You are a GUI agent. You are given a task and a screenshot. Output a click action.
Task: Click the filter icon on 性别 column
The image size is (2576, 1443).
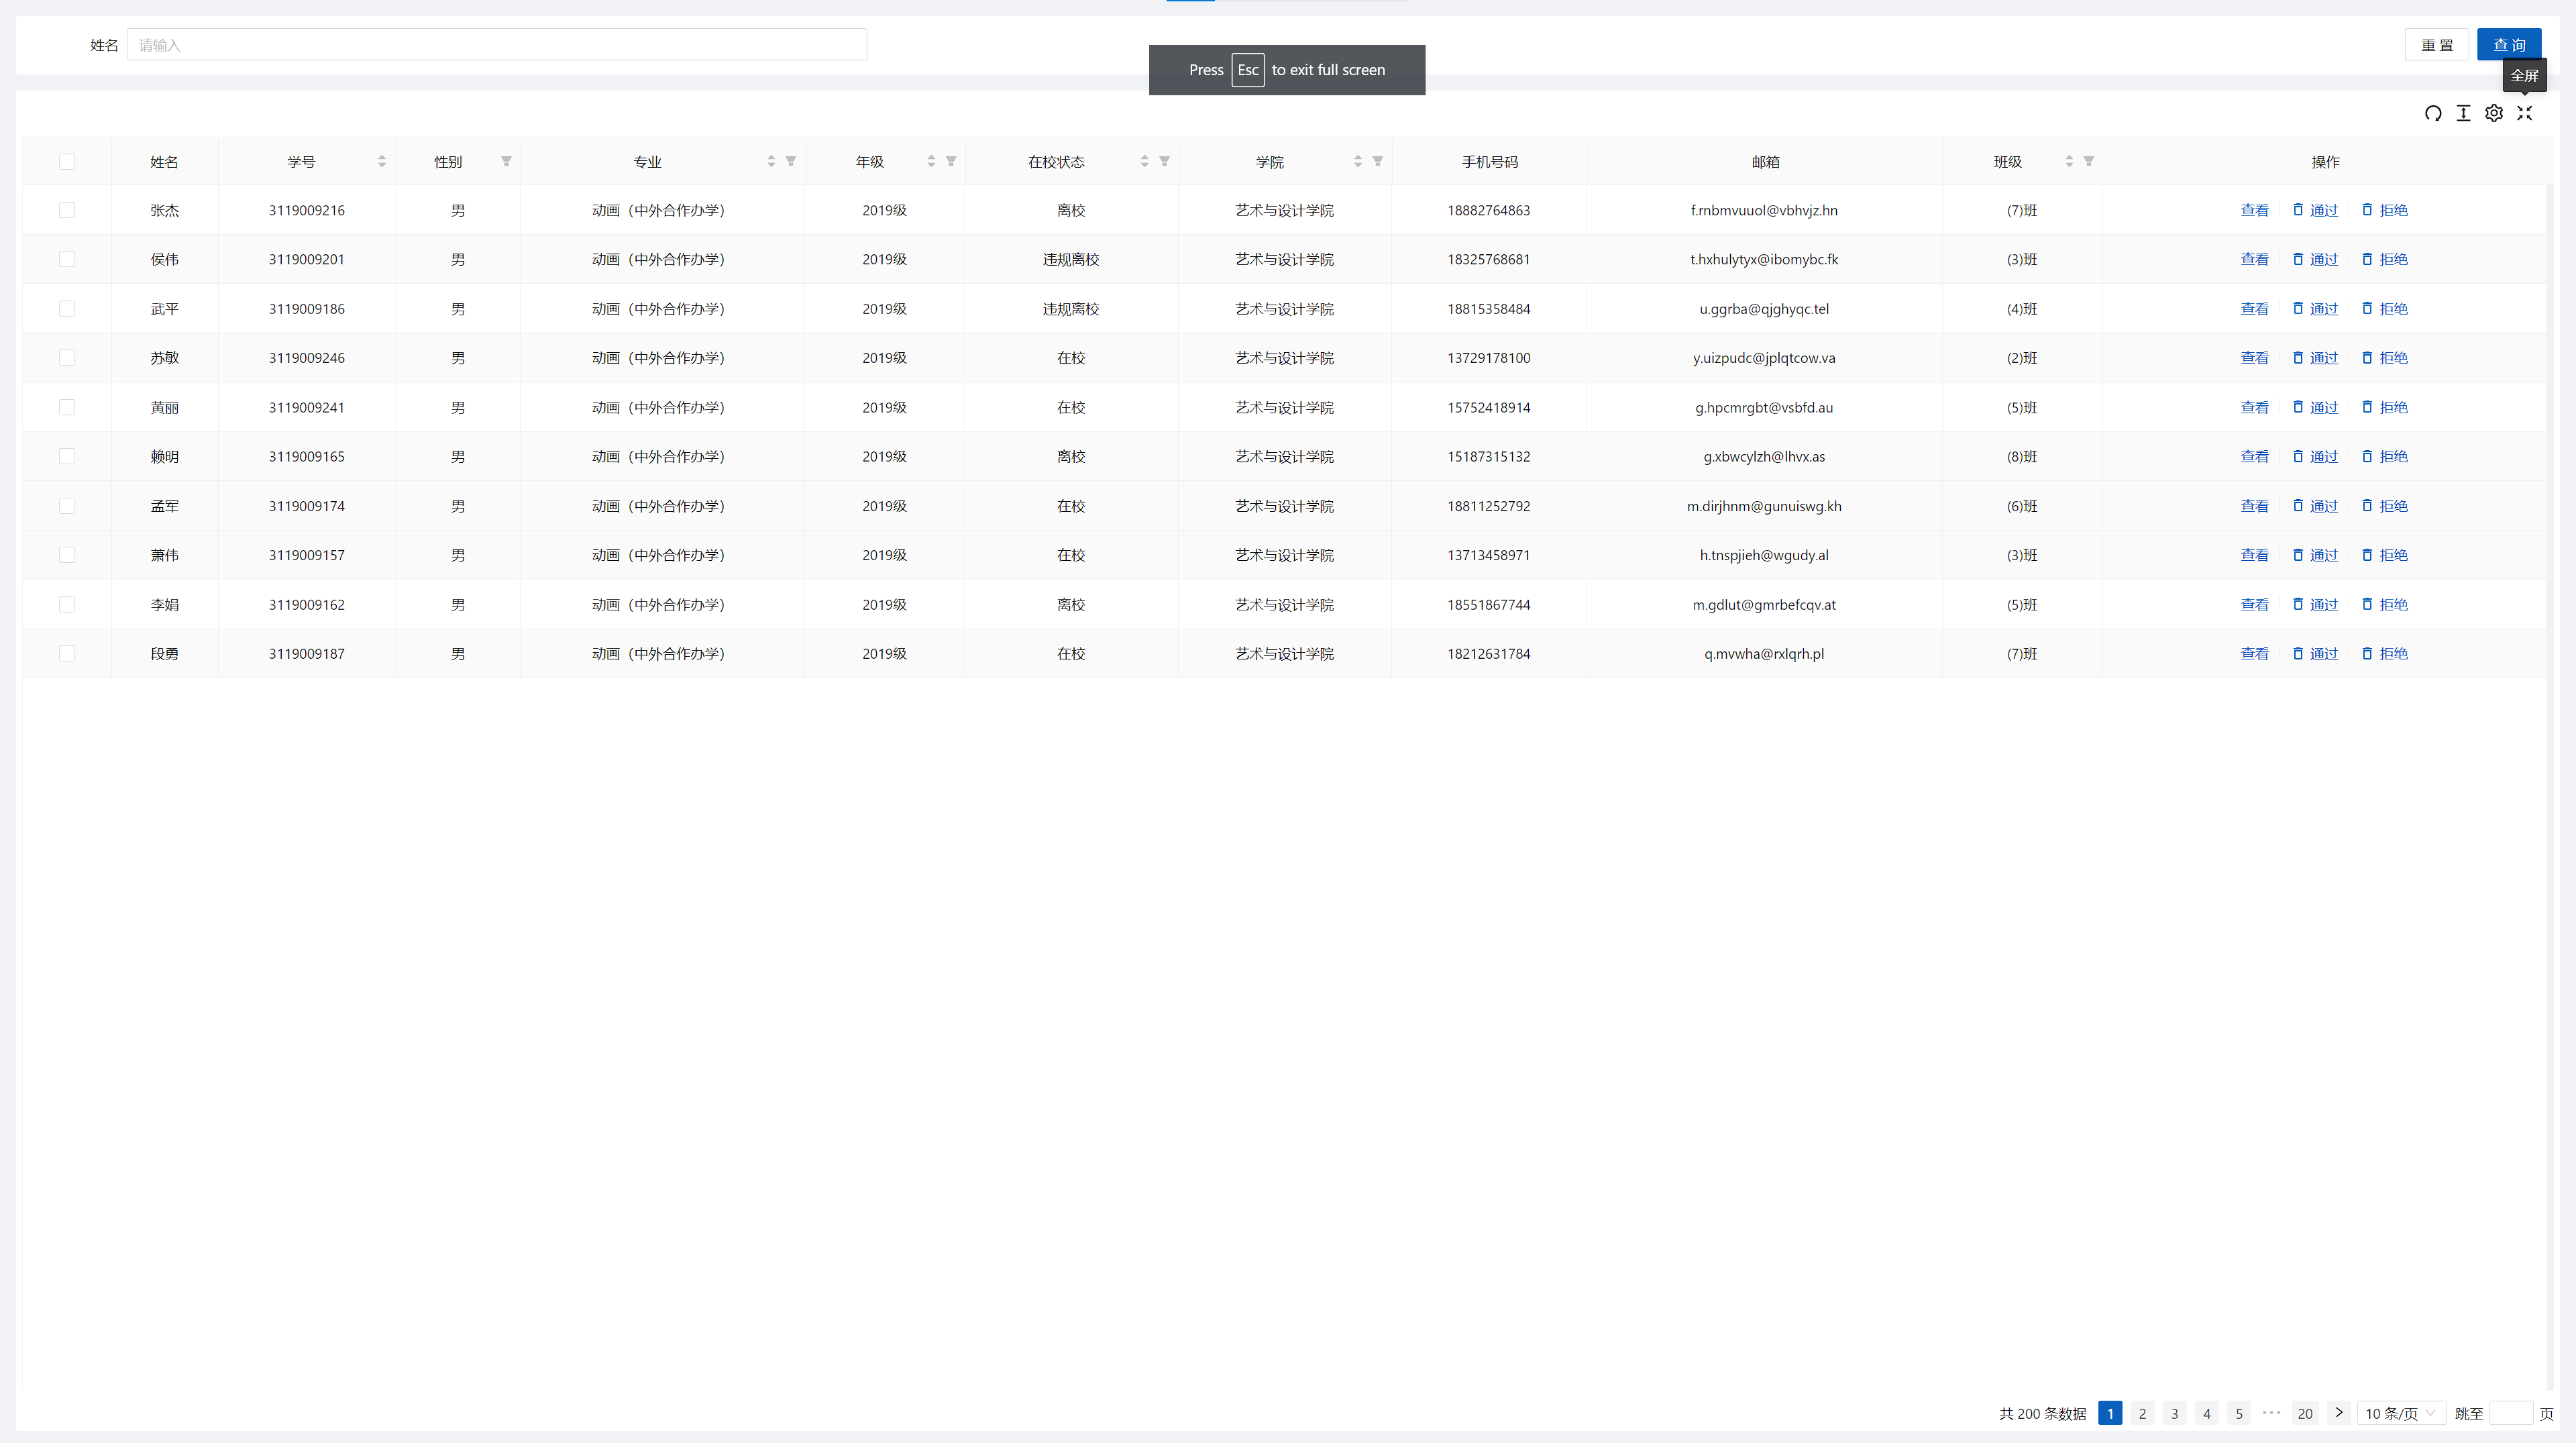[506, 161]
